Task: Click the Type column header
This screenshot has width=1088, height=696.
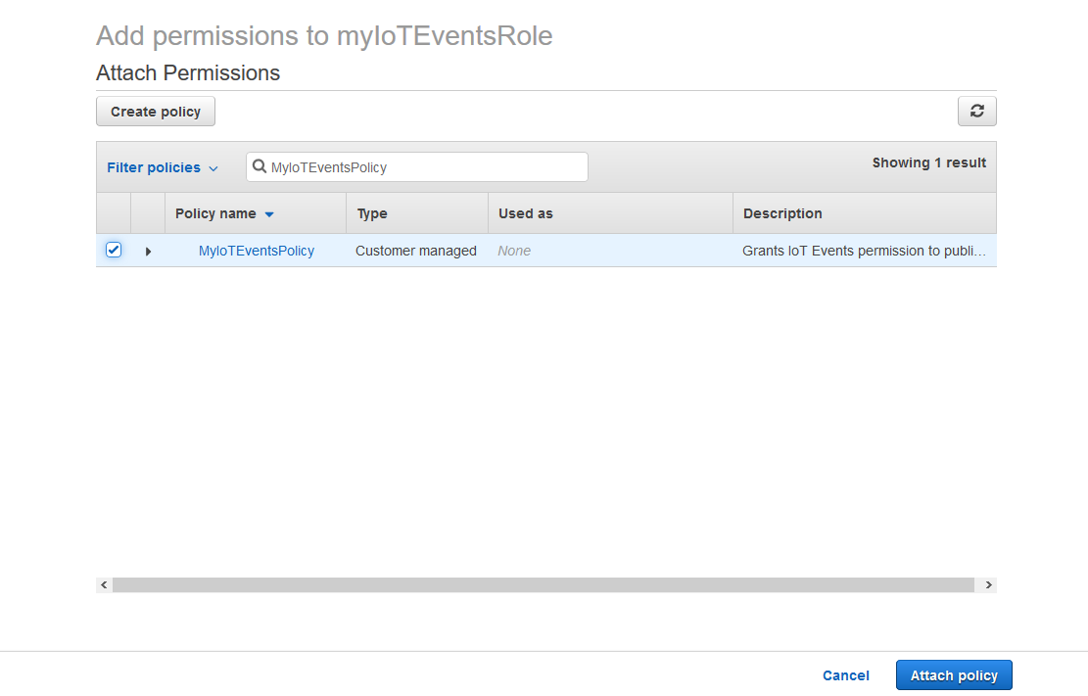Action: pyautogui.click(x=372, y=213)
